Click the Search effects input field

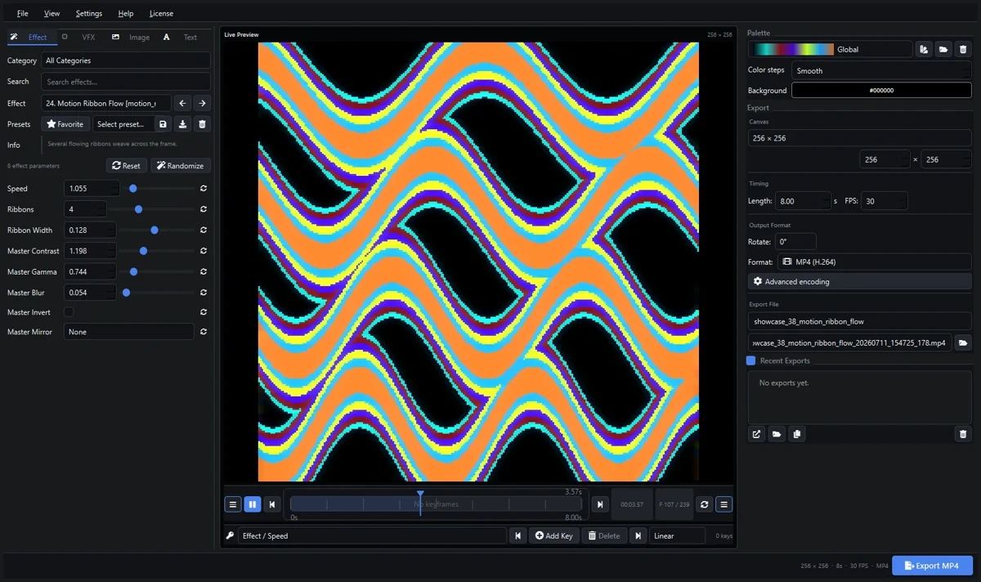[126, 82]
